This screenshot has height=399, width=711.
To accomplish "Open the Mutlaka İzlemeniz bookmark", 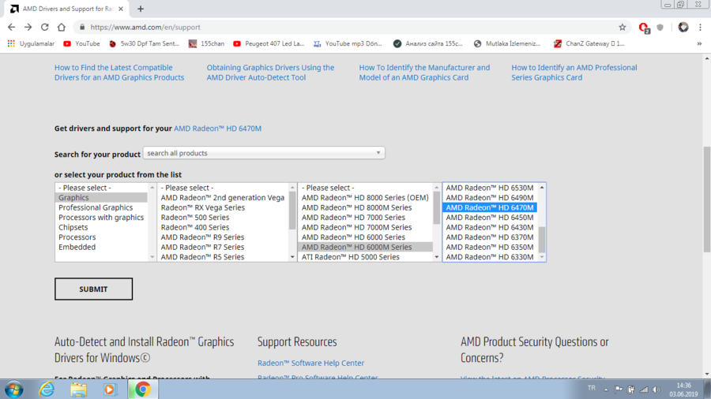I will tap(507, 43).
